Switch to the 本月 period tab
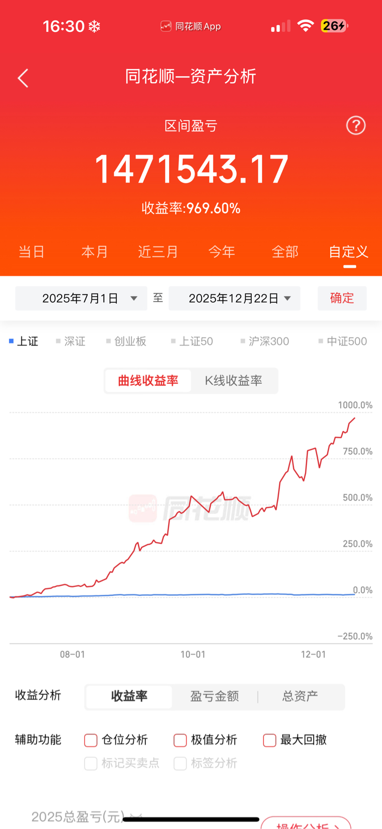382x829 pixels. [x=95, y=252]
